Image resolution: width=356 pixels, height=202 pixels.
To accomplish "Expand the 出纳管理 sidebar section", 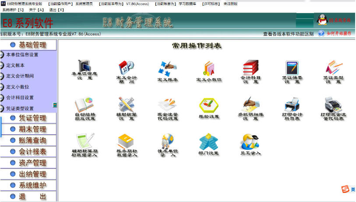I will coord(28,174).
